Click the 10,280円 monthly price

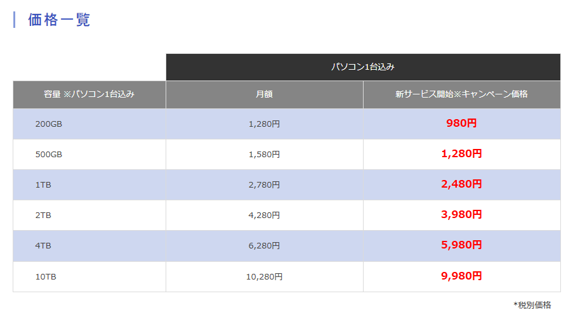tap(264, 277)
